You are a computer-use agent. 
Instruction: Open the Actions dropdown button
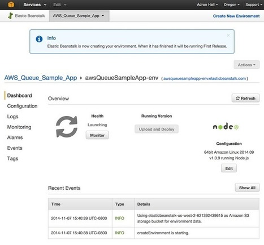pyautogui.click(x=246, y=65)
